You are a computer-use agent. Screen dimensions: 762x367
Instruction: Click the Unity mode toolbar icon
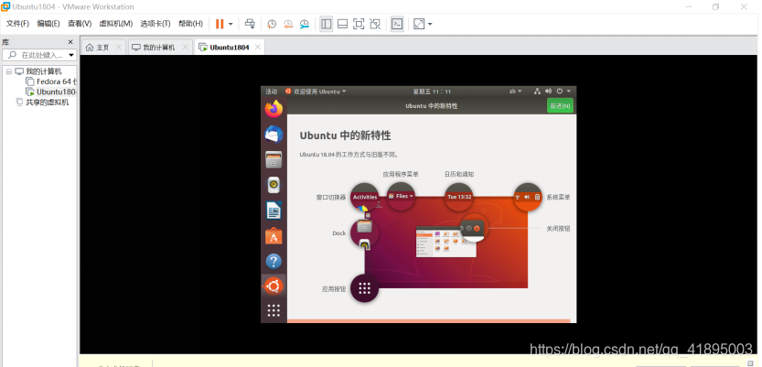click(x=375, y=24)
